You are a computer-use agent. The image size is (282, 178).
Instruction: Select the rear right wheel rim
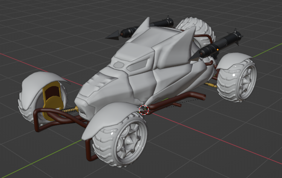coord(246,81)
